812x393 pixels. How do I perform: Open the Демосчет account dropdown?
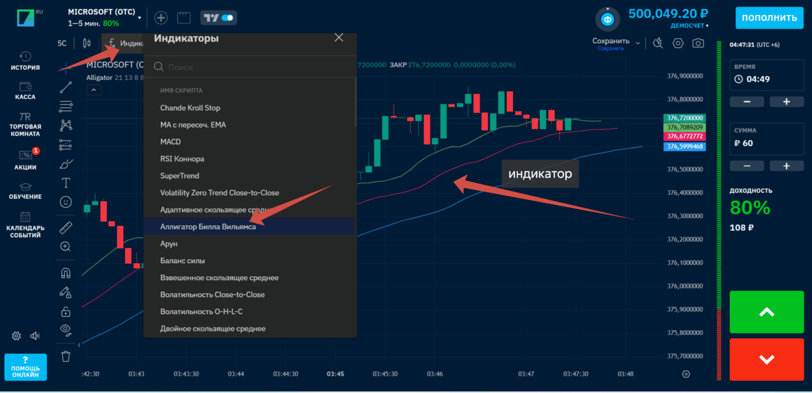[689, 25]
